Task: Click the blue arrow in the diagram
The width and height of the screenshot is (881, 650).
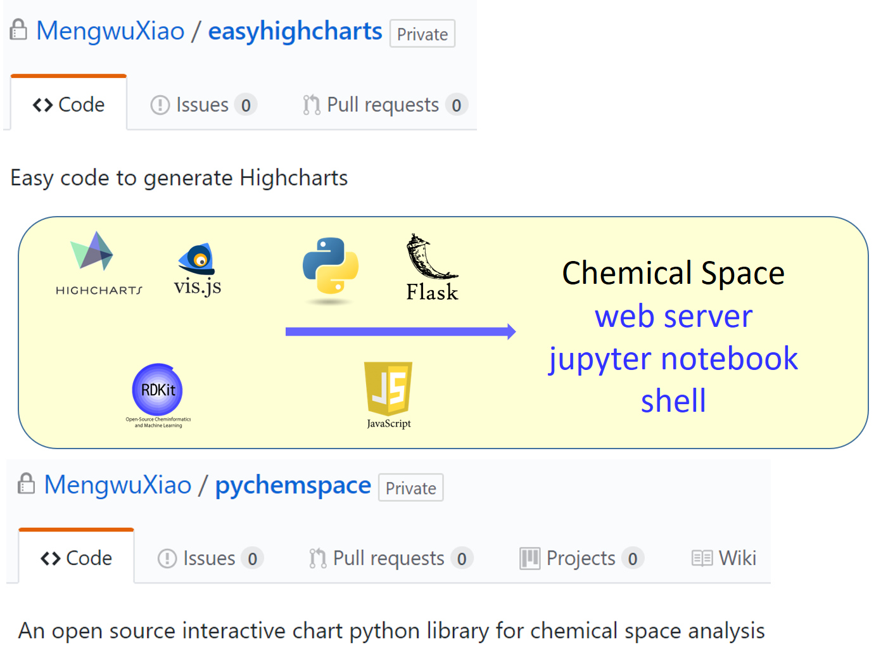Action: tap(400, 331)
